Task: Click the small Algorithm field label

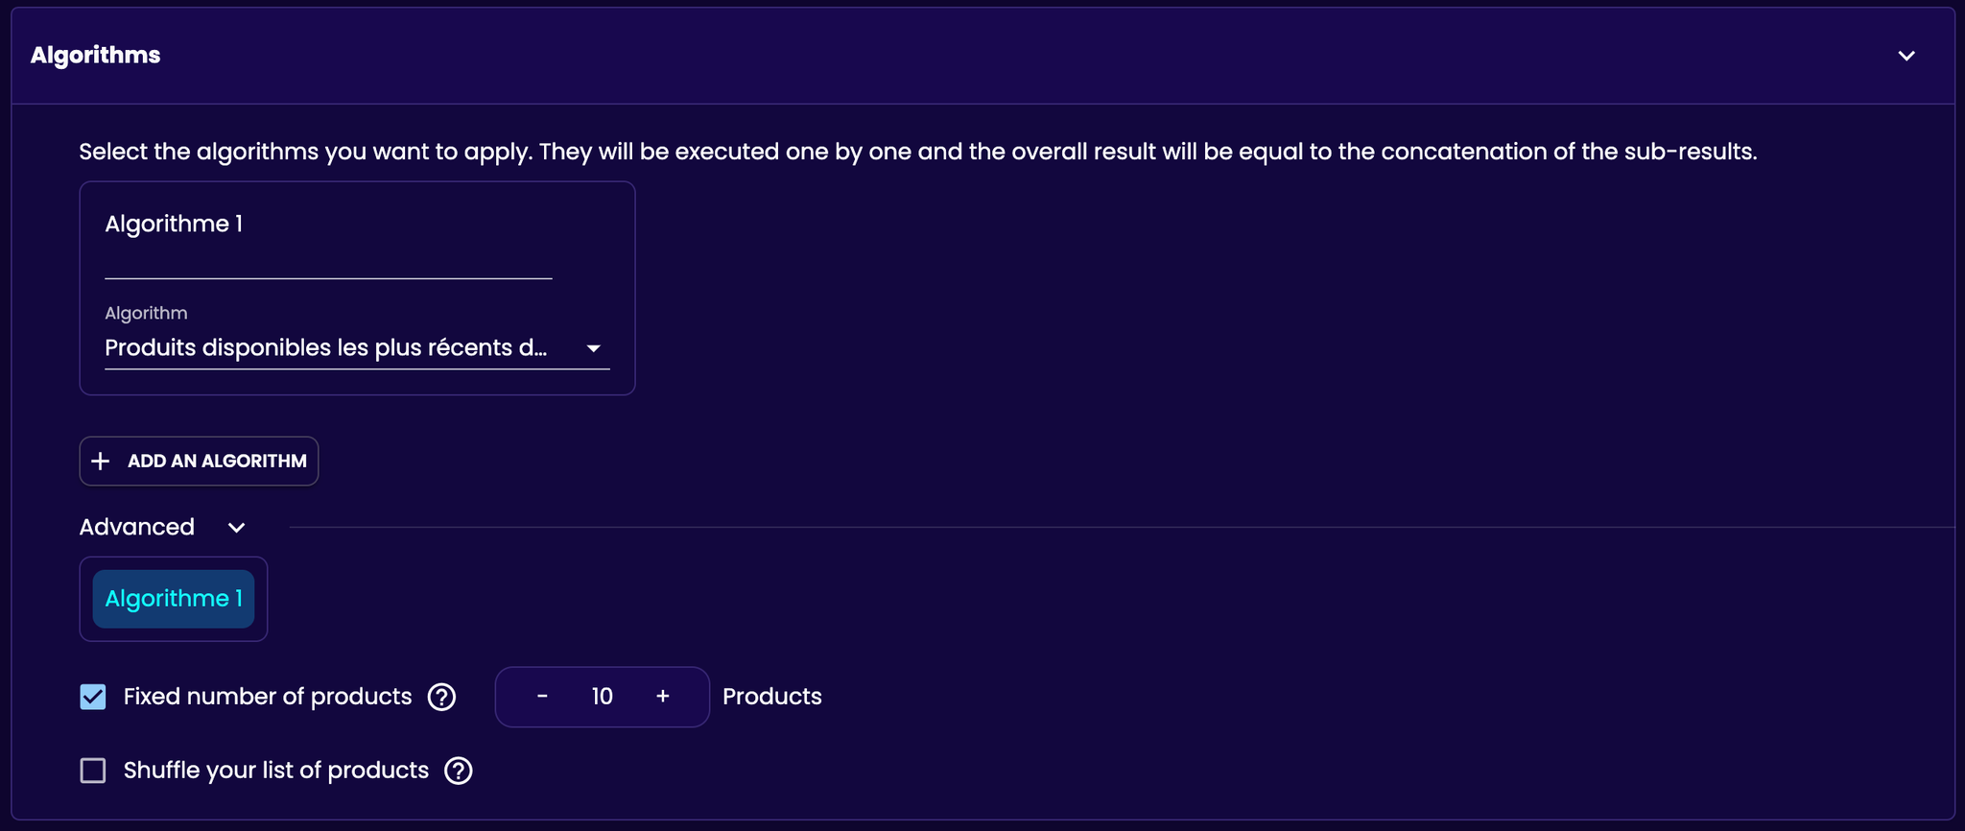Action: [146, 313]
